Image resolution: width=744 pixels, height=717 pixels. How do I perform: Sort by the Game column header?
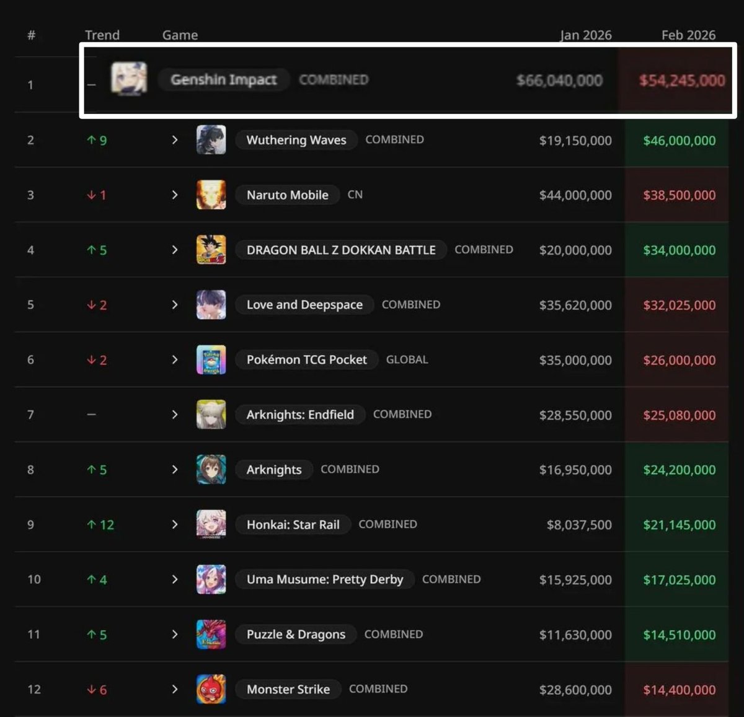(180, 35)
